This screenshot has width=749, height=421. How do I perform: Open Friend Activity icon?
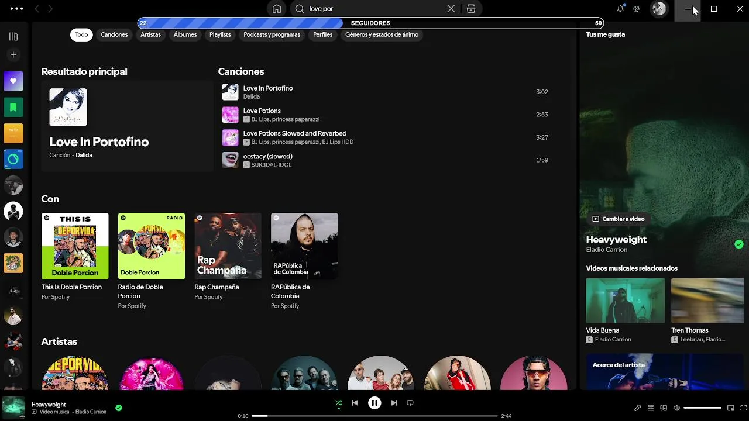(637, 9)
